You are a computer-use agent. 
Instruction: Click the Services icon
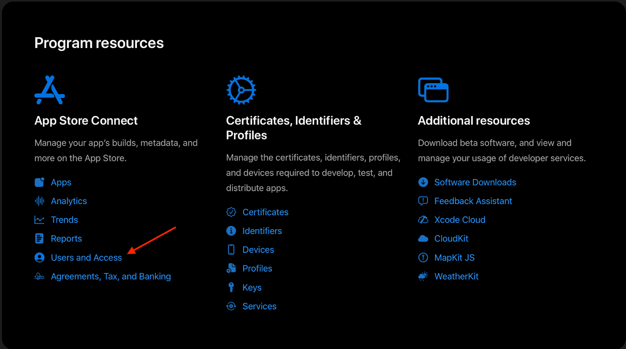click(231, 306)
